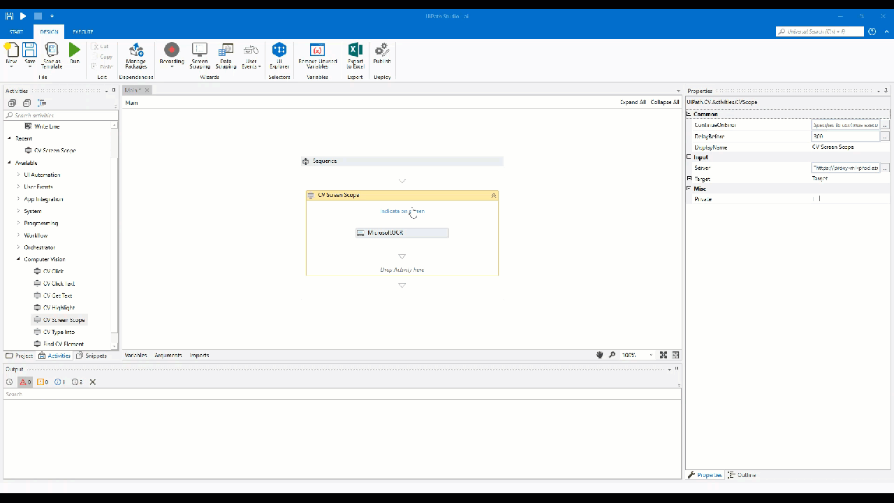Expand the Orchestrator category
This screenshot has height=503, width=894.
click(x=19, y=247)
